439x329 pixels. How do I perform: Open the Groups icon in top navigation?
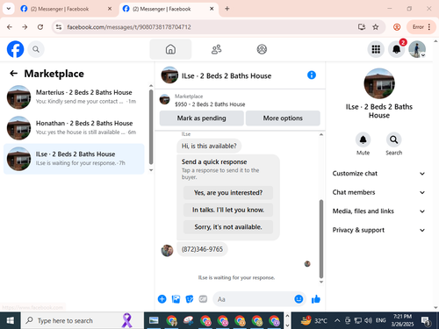point(262,49)
